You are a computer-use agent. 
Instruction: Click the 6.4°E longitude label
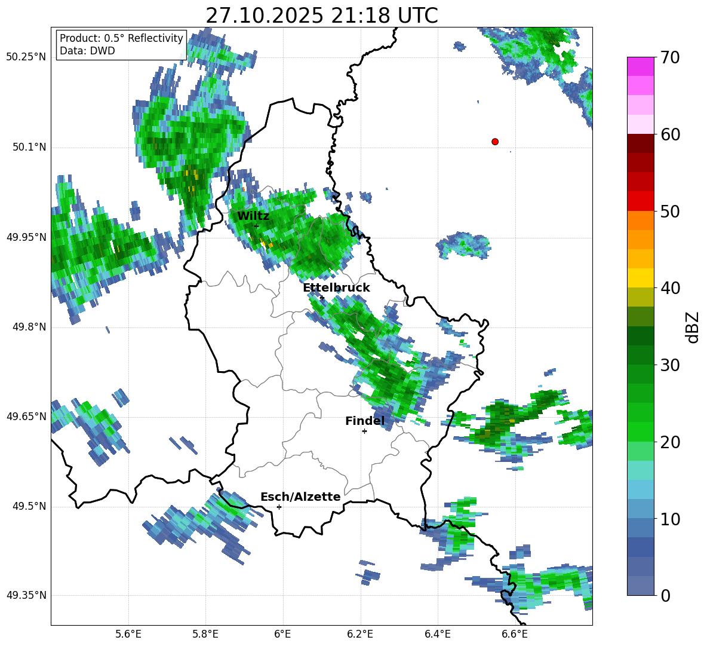pyautogui.click(x=437, y=634)
